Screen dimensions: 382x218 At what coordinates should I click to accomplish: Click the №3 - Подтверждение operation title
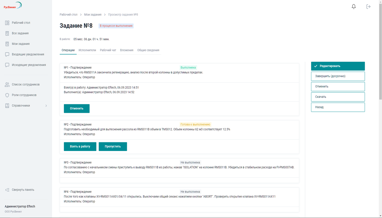tap(78, 162)
